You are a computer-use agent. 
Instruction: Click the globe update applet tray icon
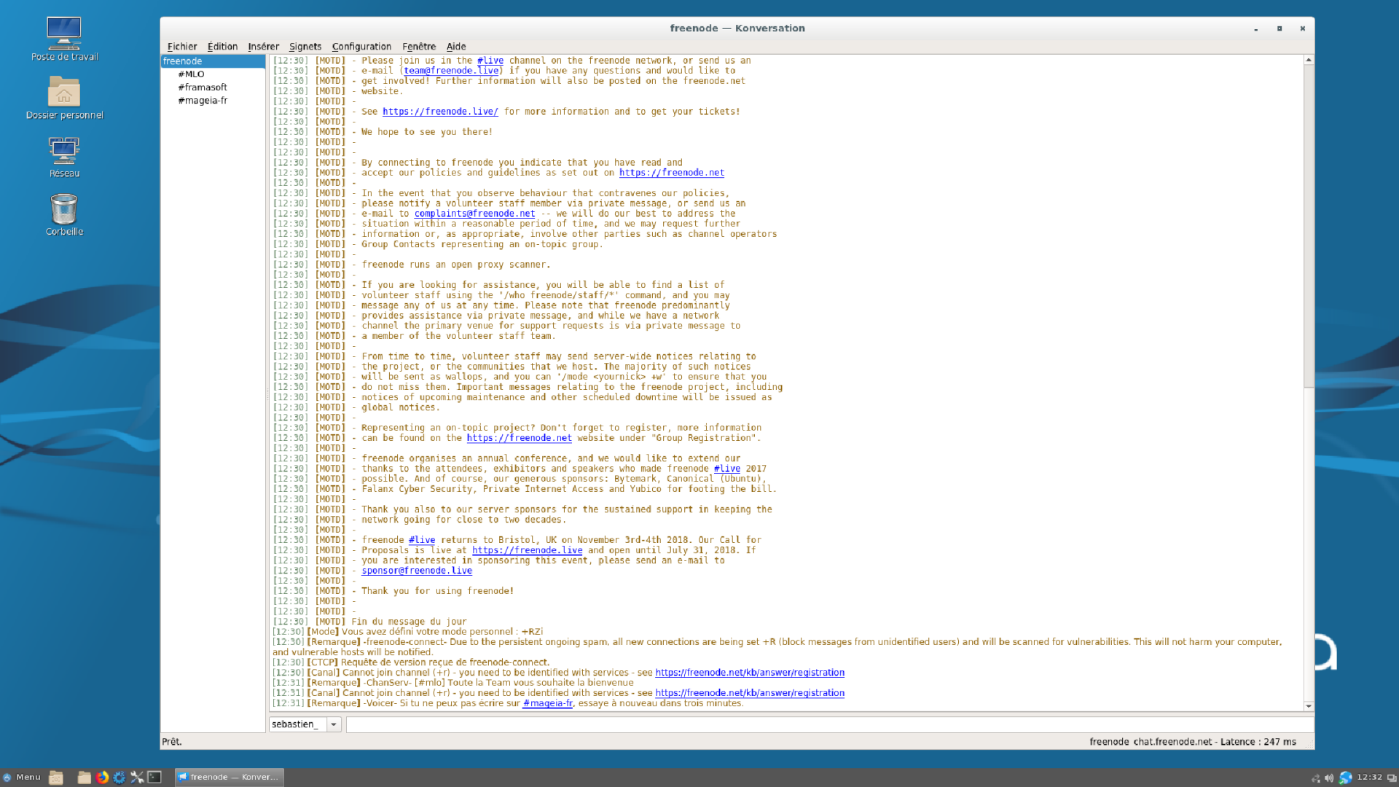[x=1345, y=778]
